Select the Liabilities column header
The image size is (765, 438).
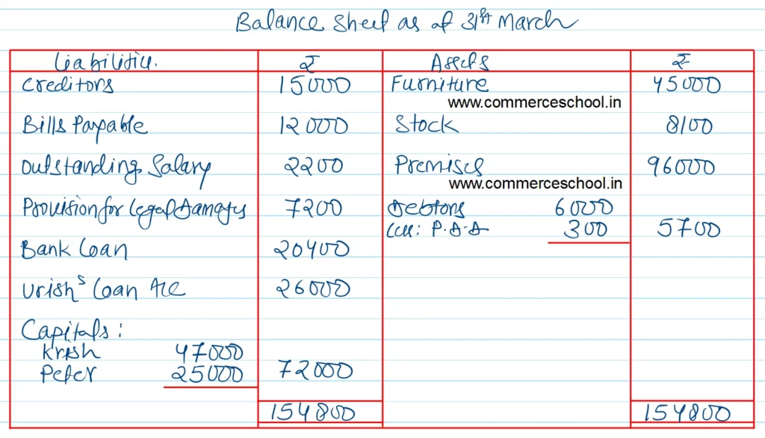coord(107,62)
